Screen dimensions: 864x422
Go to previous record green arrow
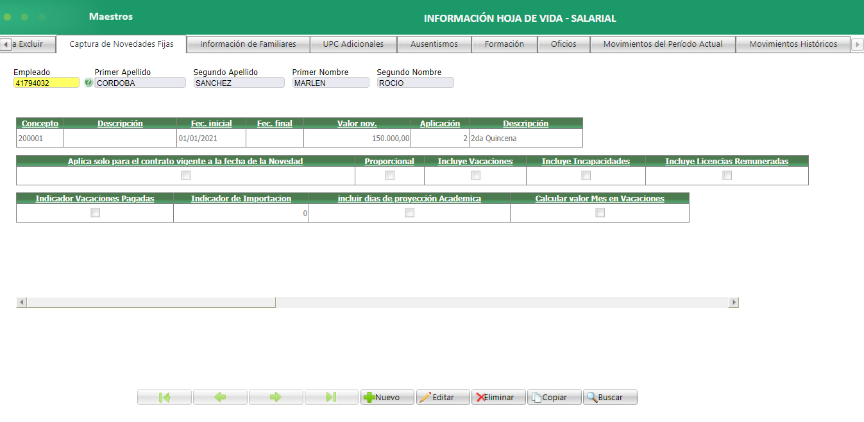pyautogui.click(x=220, y=397)
